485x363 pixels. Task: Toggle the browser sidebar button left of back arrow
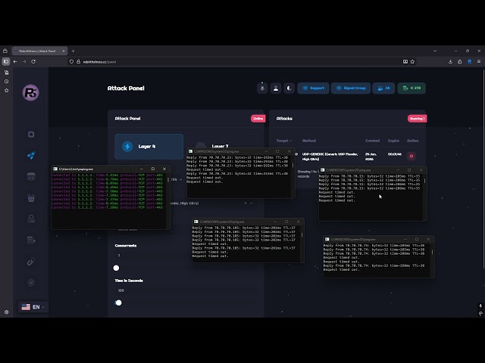6,62
